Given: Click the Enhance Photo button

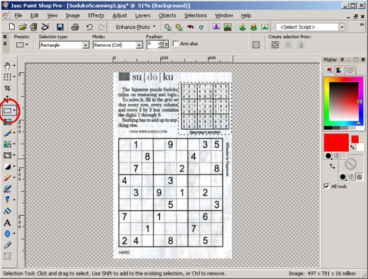Looking at the screenshot, I should pos(135,27).
